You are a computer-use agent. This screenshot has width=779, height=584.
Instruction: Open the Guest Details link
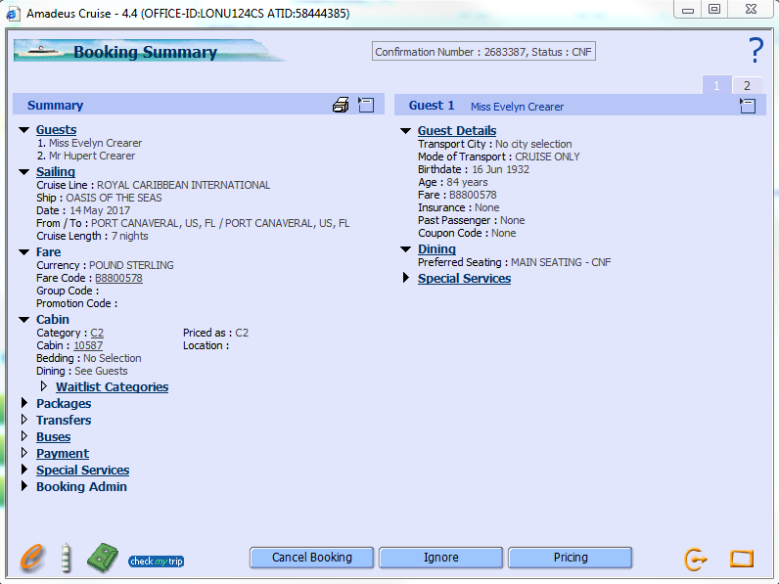[x=457, y=131]
